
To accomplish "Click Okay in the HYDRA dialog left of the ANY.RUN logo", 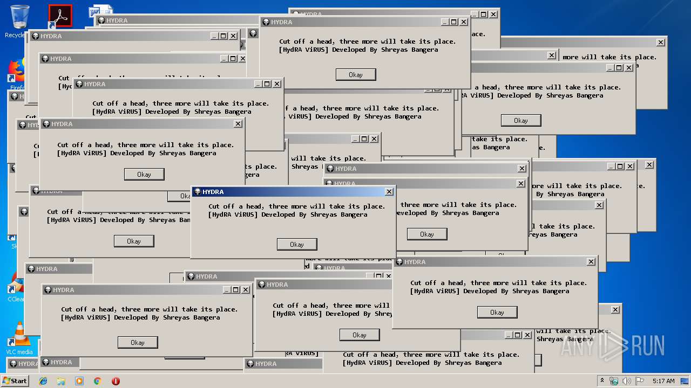I will click(x=497, y=312).
